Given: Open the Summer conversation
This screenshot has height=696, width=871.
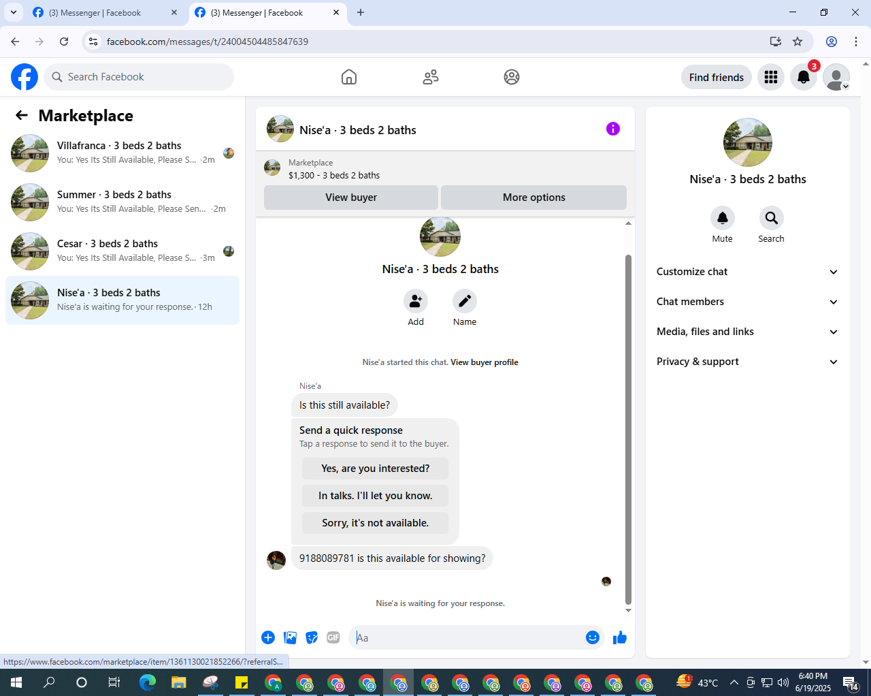Looking at the screenshot, I should [x=122, y=202].
